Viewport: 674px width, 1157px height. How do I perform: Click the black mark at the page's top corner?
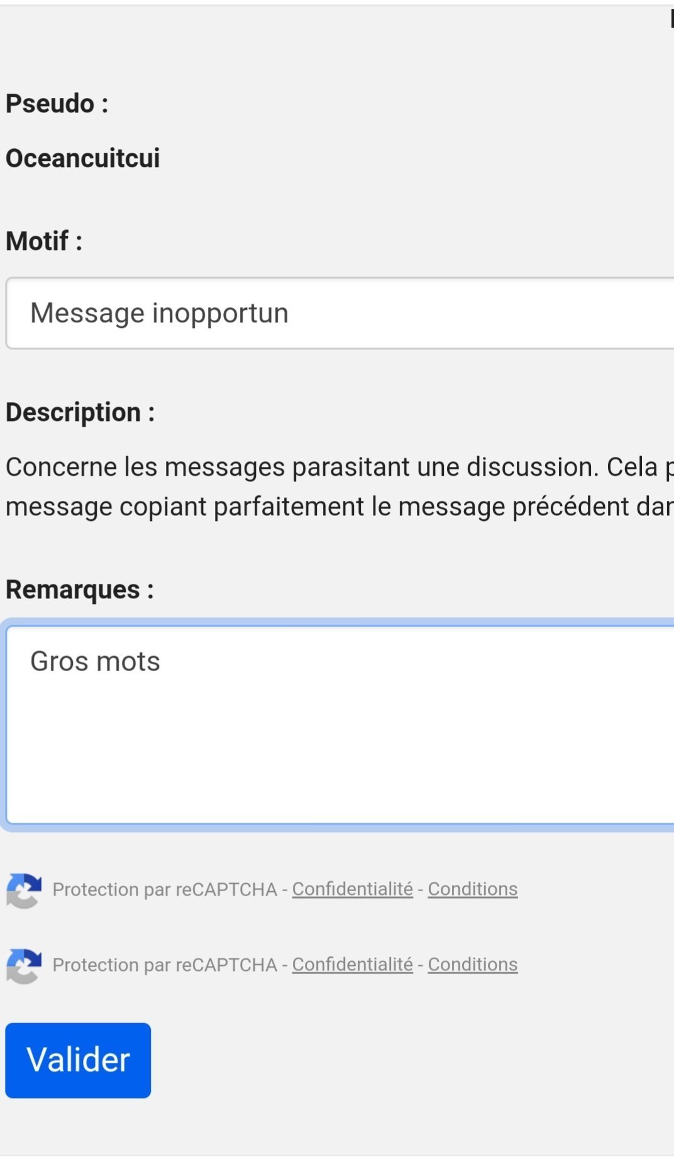[672, 18]
